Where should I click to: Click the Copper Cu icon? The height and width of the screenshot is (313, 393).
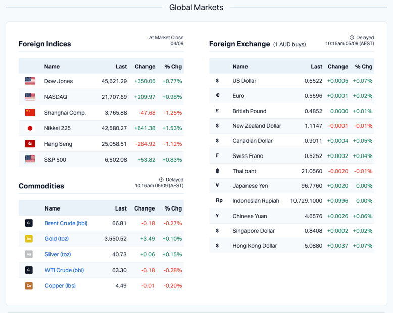click(29, 286)
